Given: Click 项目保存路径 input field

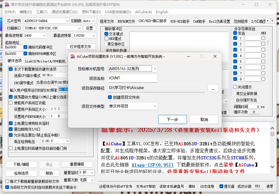Looking at the screenshot, I should (x=156, y=88).
